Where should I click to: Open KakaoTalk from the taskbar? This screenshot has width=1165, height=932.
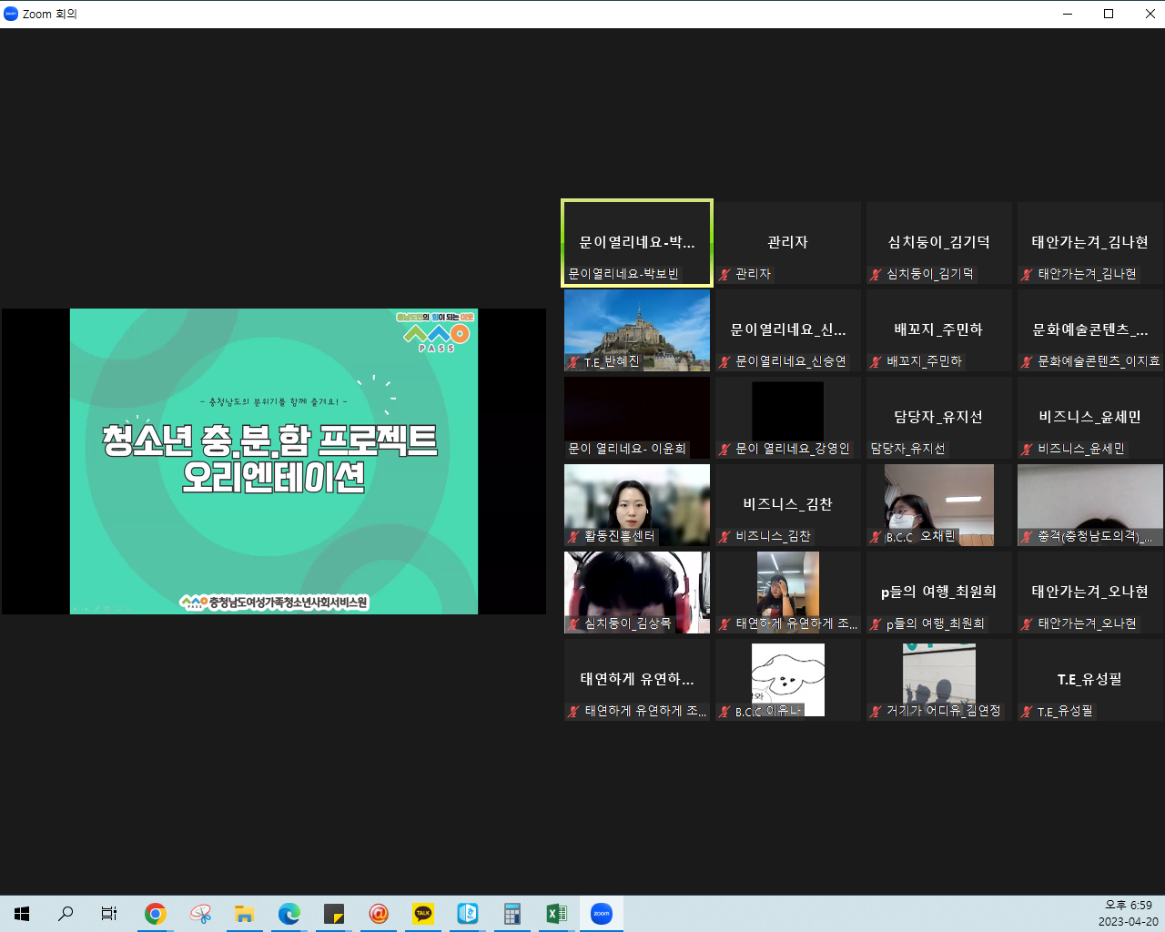click(423, 914)
